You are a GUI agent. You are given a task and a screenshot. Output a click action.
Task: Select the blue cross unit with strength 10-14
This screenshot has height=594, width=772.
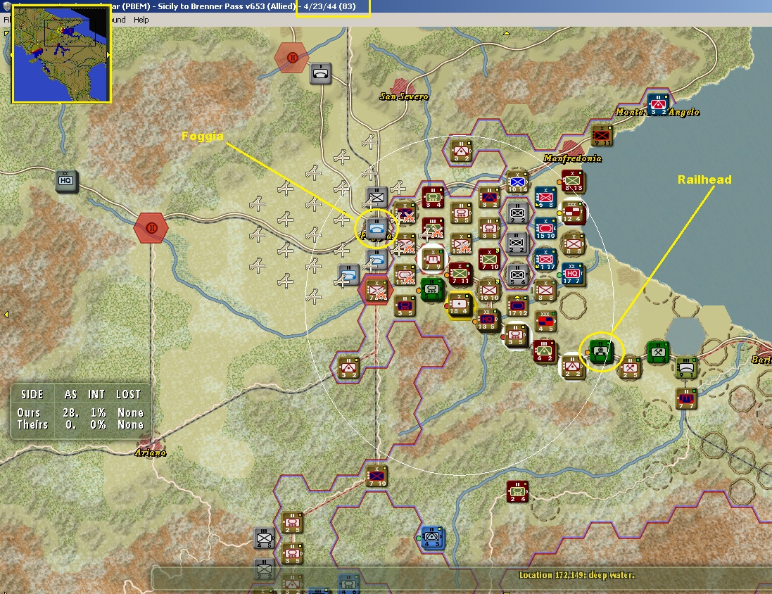pyautogui.click(x=517, y=182)
